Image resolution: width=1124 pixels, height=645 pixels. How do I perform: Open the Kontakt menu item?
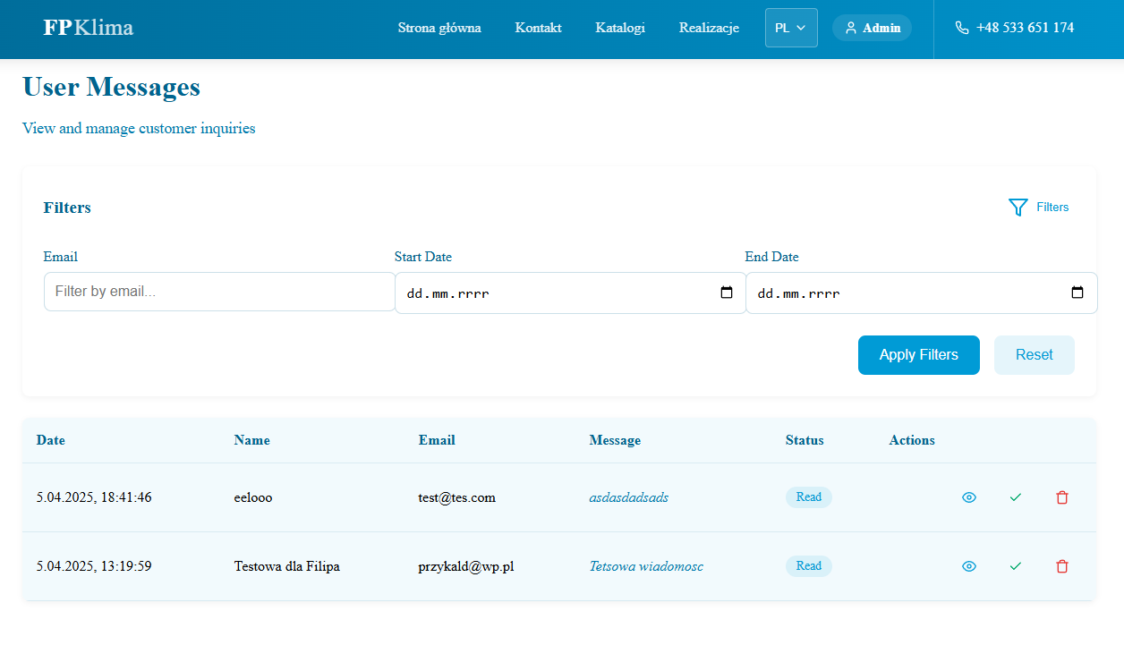point(538,28)
